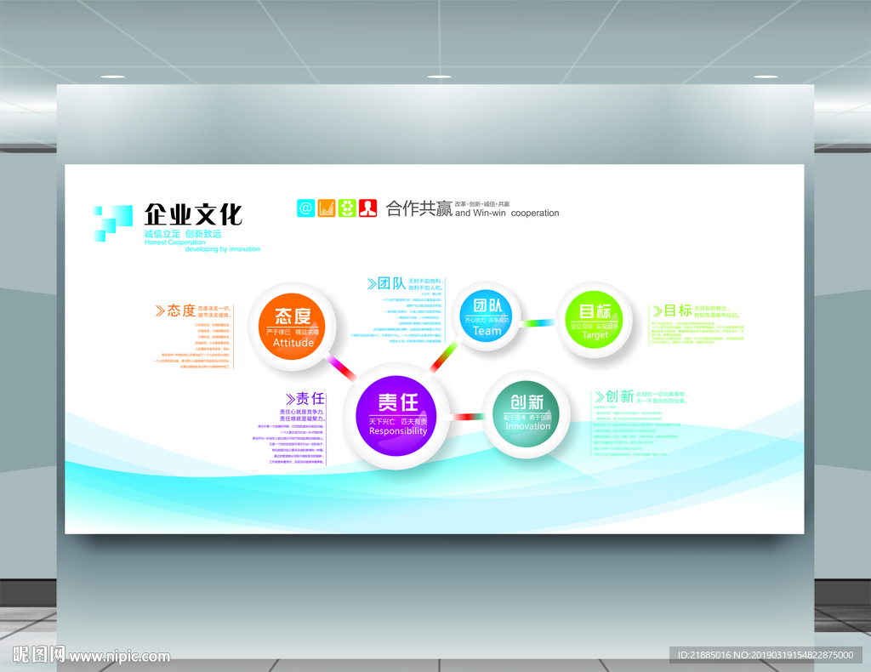Click the teal Innovation circle
The width and height of the screenshot is (871, 672).
coord(527,413)
